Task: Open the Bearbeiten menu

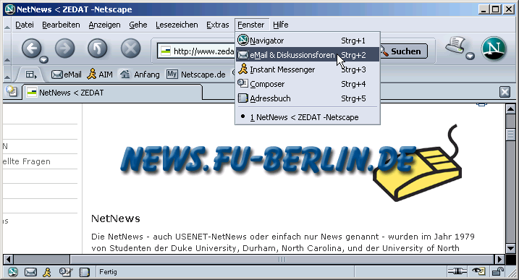Action: [x=61, y=25]
